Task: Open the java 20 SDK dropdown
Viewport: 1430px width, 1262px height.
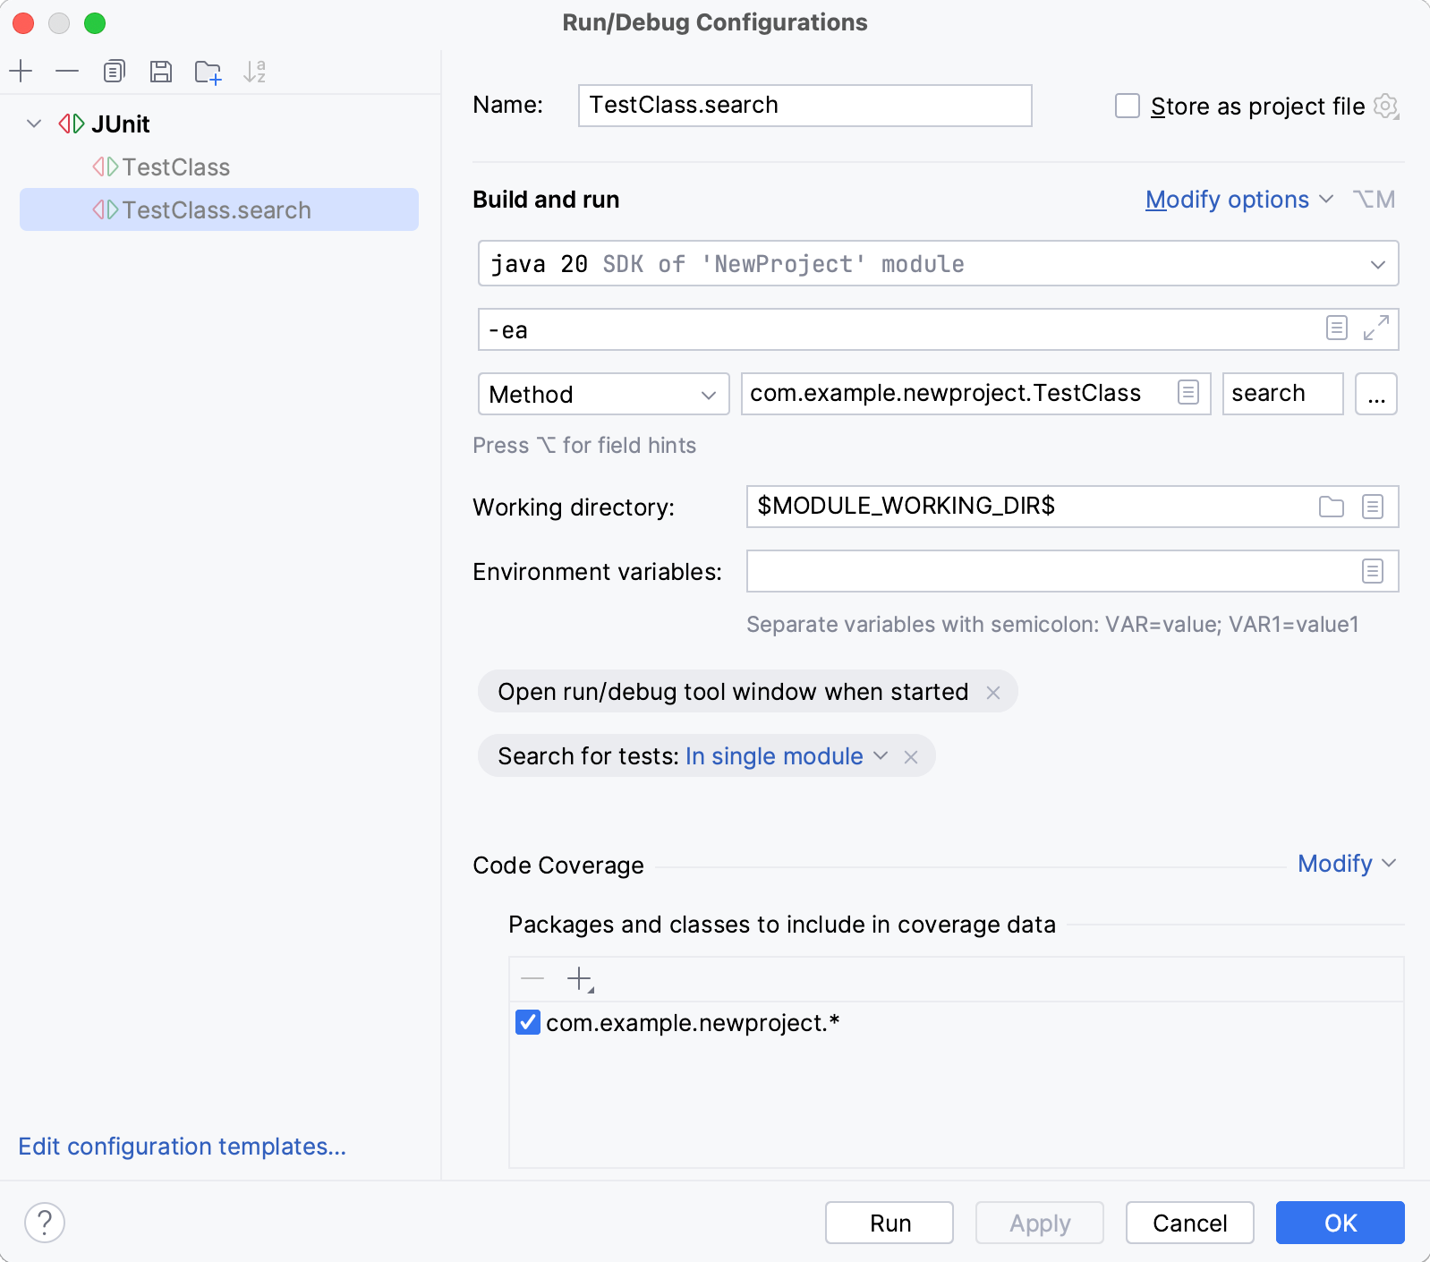Action: (1377, 264)
